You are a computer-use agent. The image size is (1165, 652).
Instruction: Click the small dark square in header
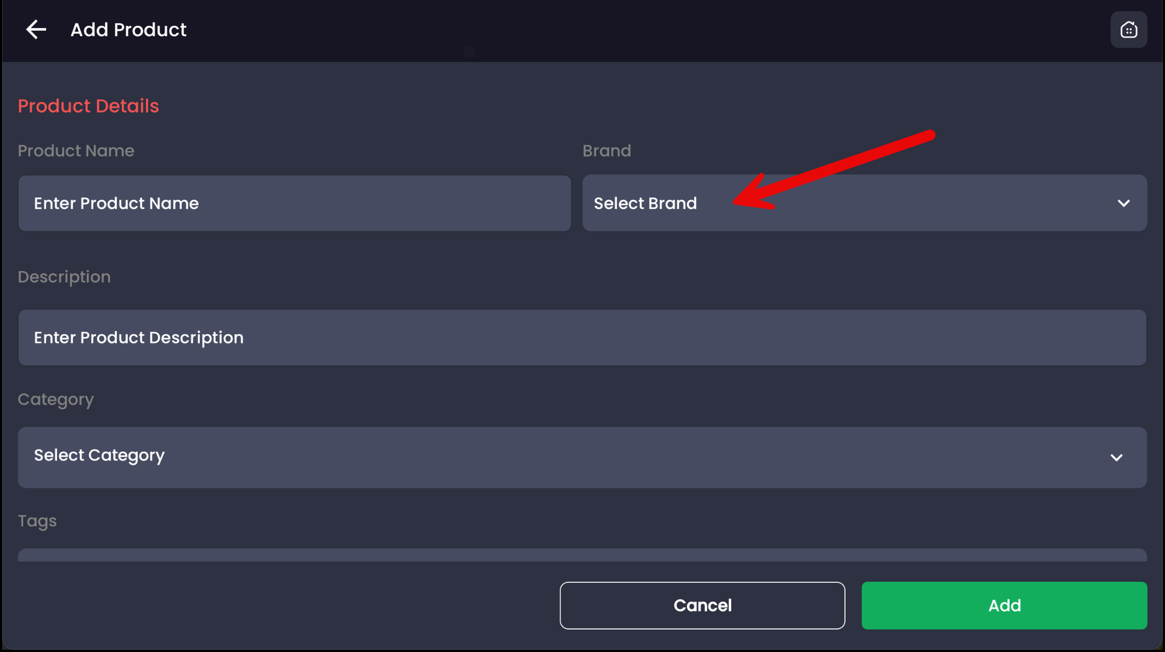tap(469, 52)
